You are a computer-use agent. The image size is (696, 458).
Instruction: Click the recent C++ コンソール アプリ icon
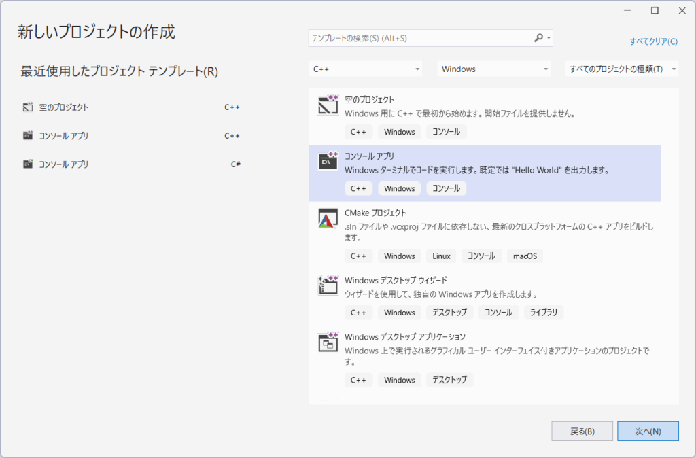[x=28, y=135]
